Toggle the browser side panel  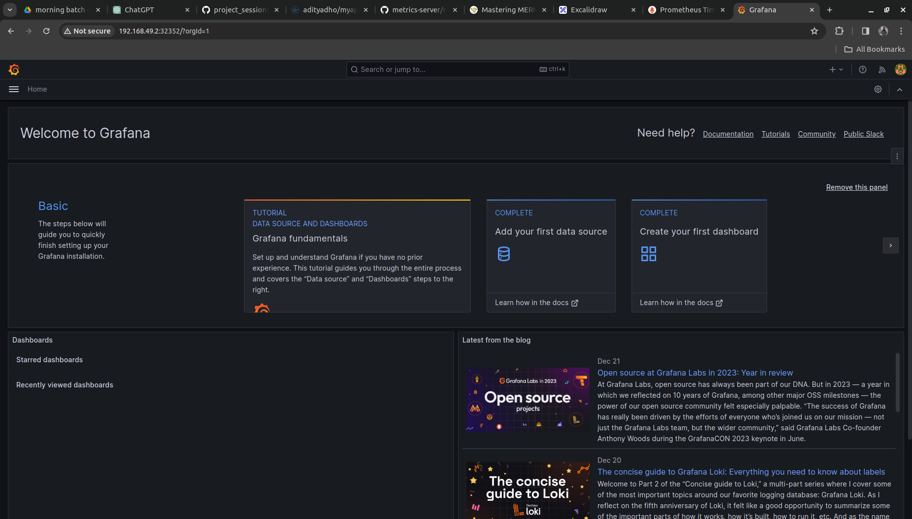tap(865, 31)
